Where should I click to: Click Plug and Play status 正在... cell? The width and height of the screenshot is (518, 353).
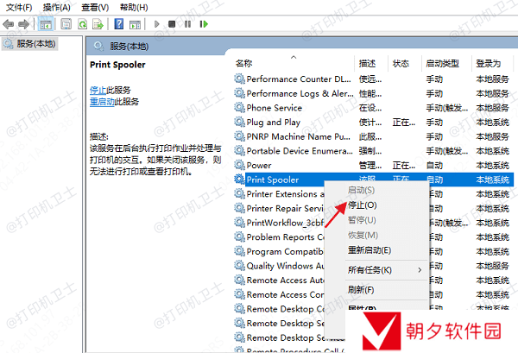point(404,123)
